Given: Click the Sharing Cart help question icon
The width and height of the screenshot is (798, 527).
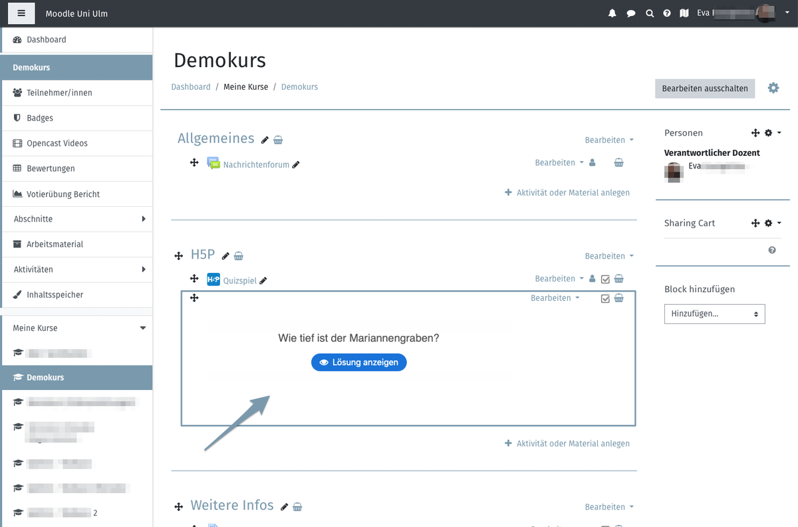Looking at the screenshot, I should (772, 250).
